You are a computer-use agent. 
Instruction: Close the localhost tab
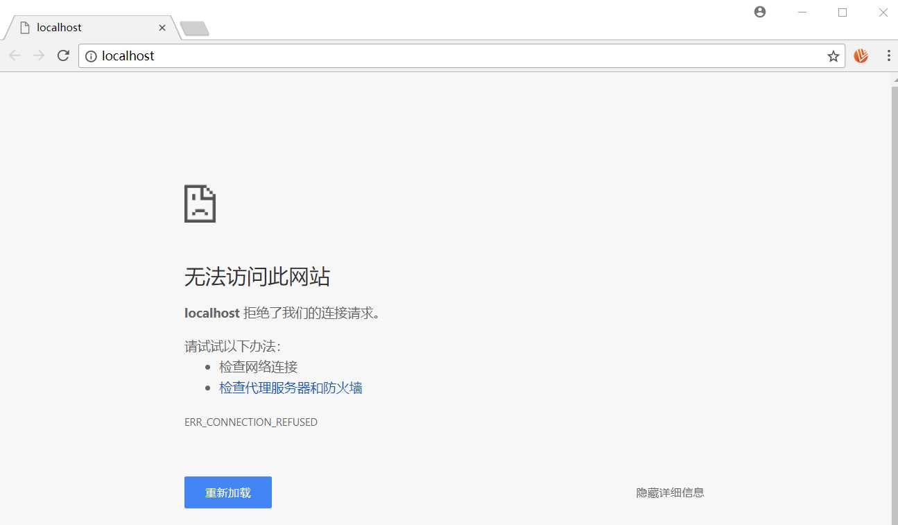(162, 28)
